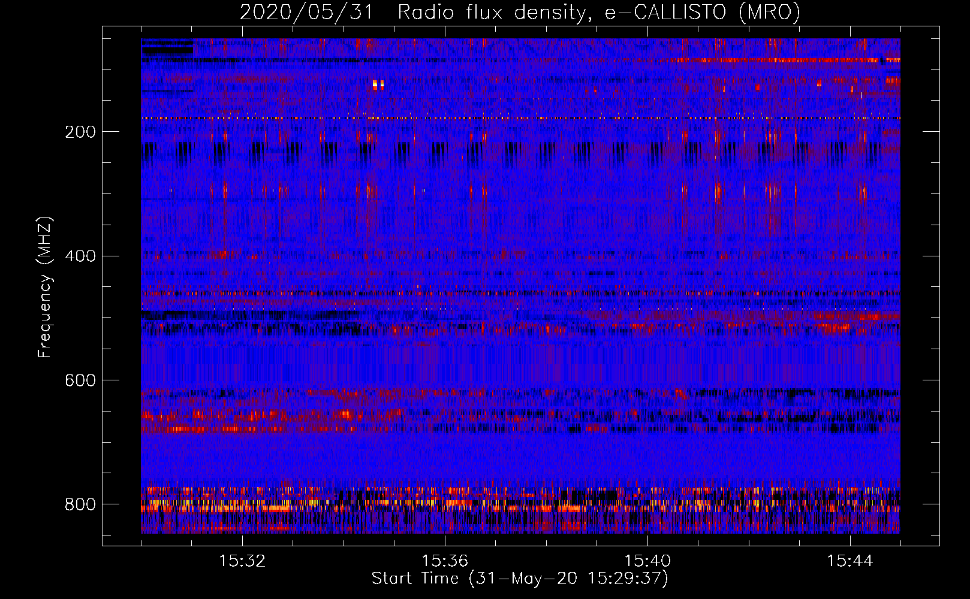Click the '15:40' time tick label
Viewport: 970px width, 599px height.
tap(647, 561)
